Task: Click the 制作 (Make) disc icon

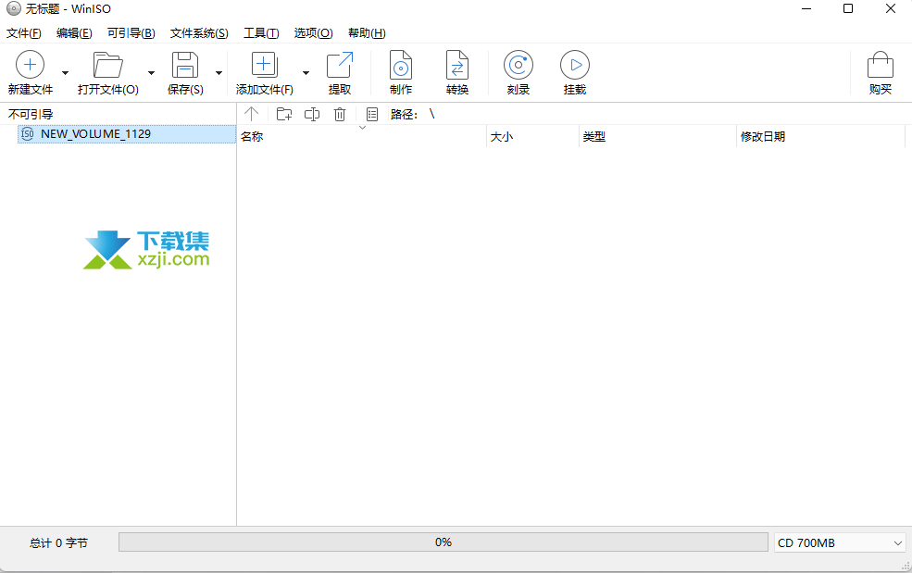Action: coord(401,65)
